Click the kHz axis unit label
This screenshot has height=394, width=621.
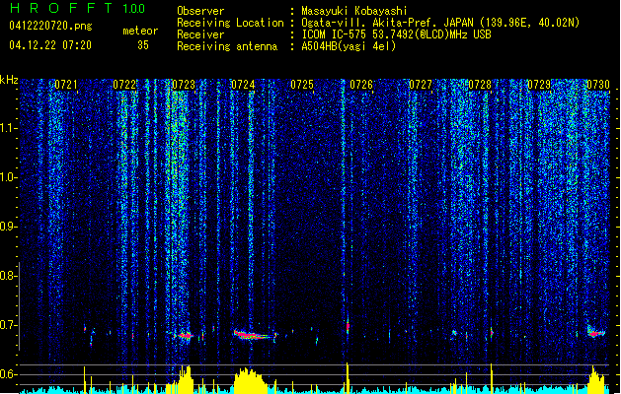click(9, 80)
